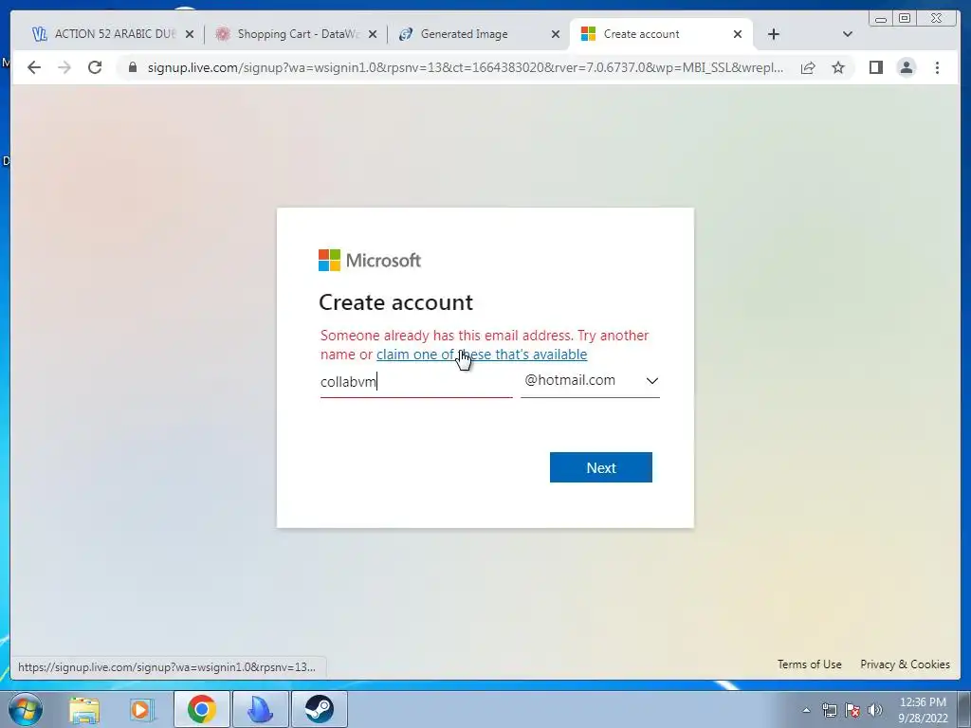This screenshot has width=971, height=728.
Task: Click the Action Center flag icon
Action: [x=852, y=710]
